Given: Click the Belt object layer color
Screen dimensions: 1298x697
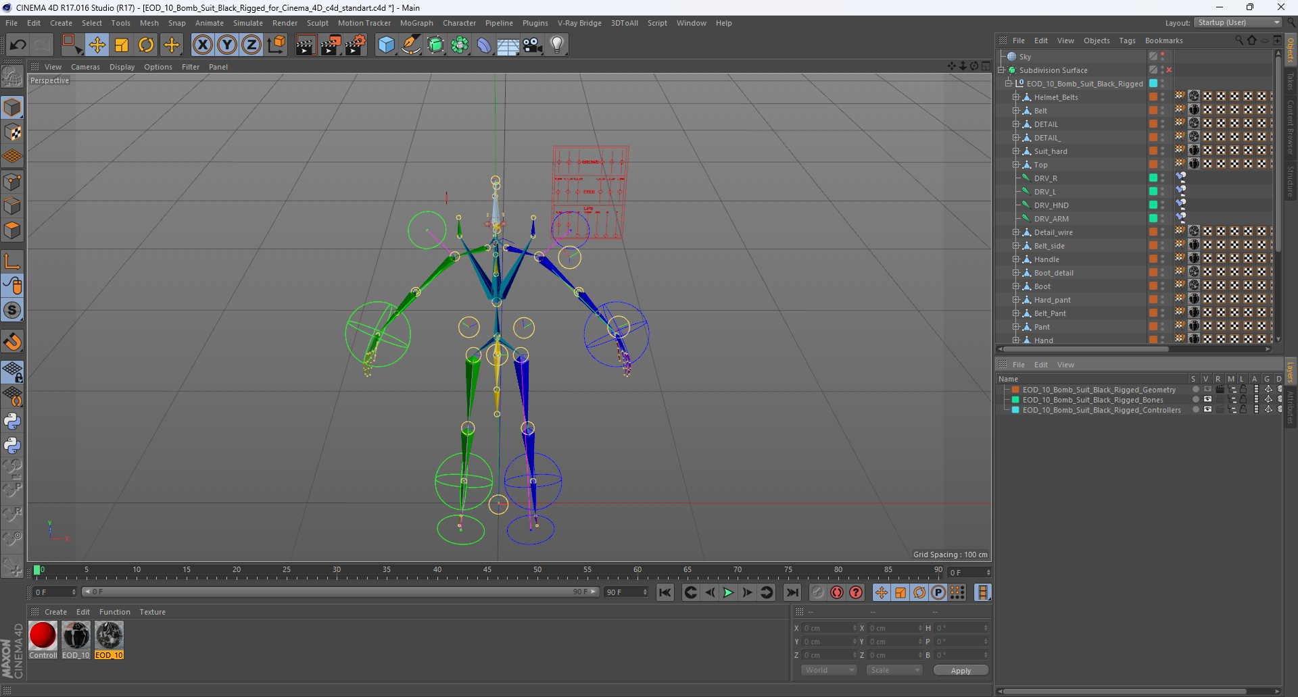Looking at the screenshot, I should click(1153, 110).
